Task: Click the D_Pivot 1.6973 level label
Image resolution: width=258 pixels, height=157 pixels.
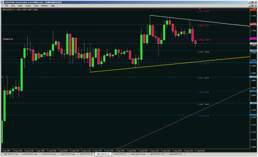Action: coord(204,40)
